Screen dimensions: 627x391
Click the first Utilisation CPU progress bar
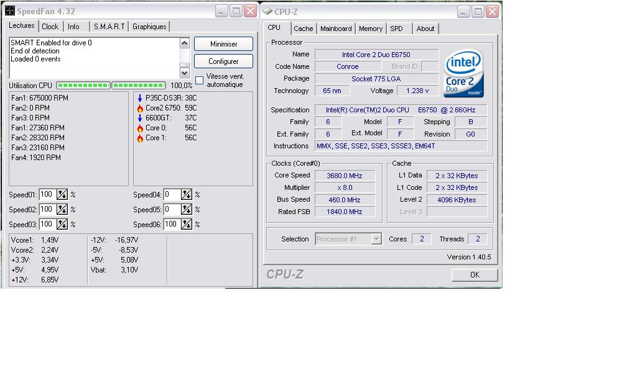[83, 86]
